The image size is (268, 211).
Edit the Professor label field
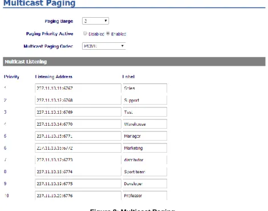(x=145, y=196)
